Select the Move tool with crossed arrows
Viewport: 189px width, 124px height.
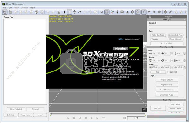click(70, 12)
